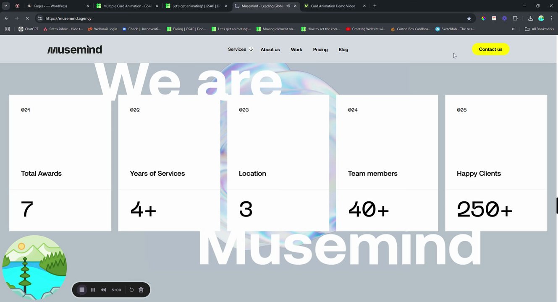Expand the hidden bookmarks chevron
Viewport: 558px width, 302px height.
coord(513,29)
